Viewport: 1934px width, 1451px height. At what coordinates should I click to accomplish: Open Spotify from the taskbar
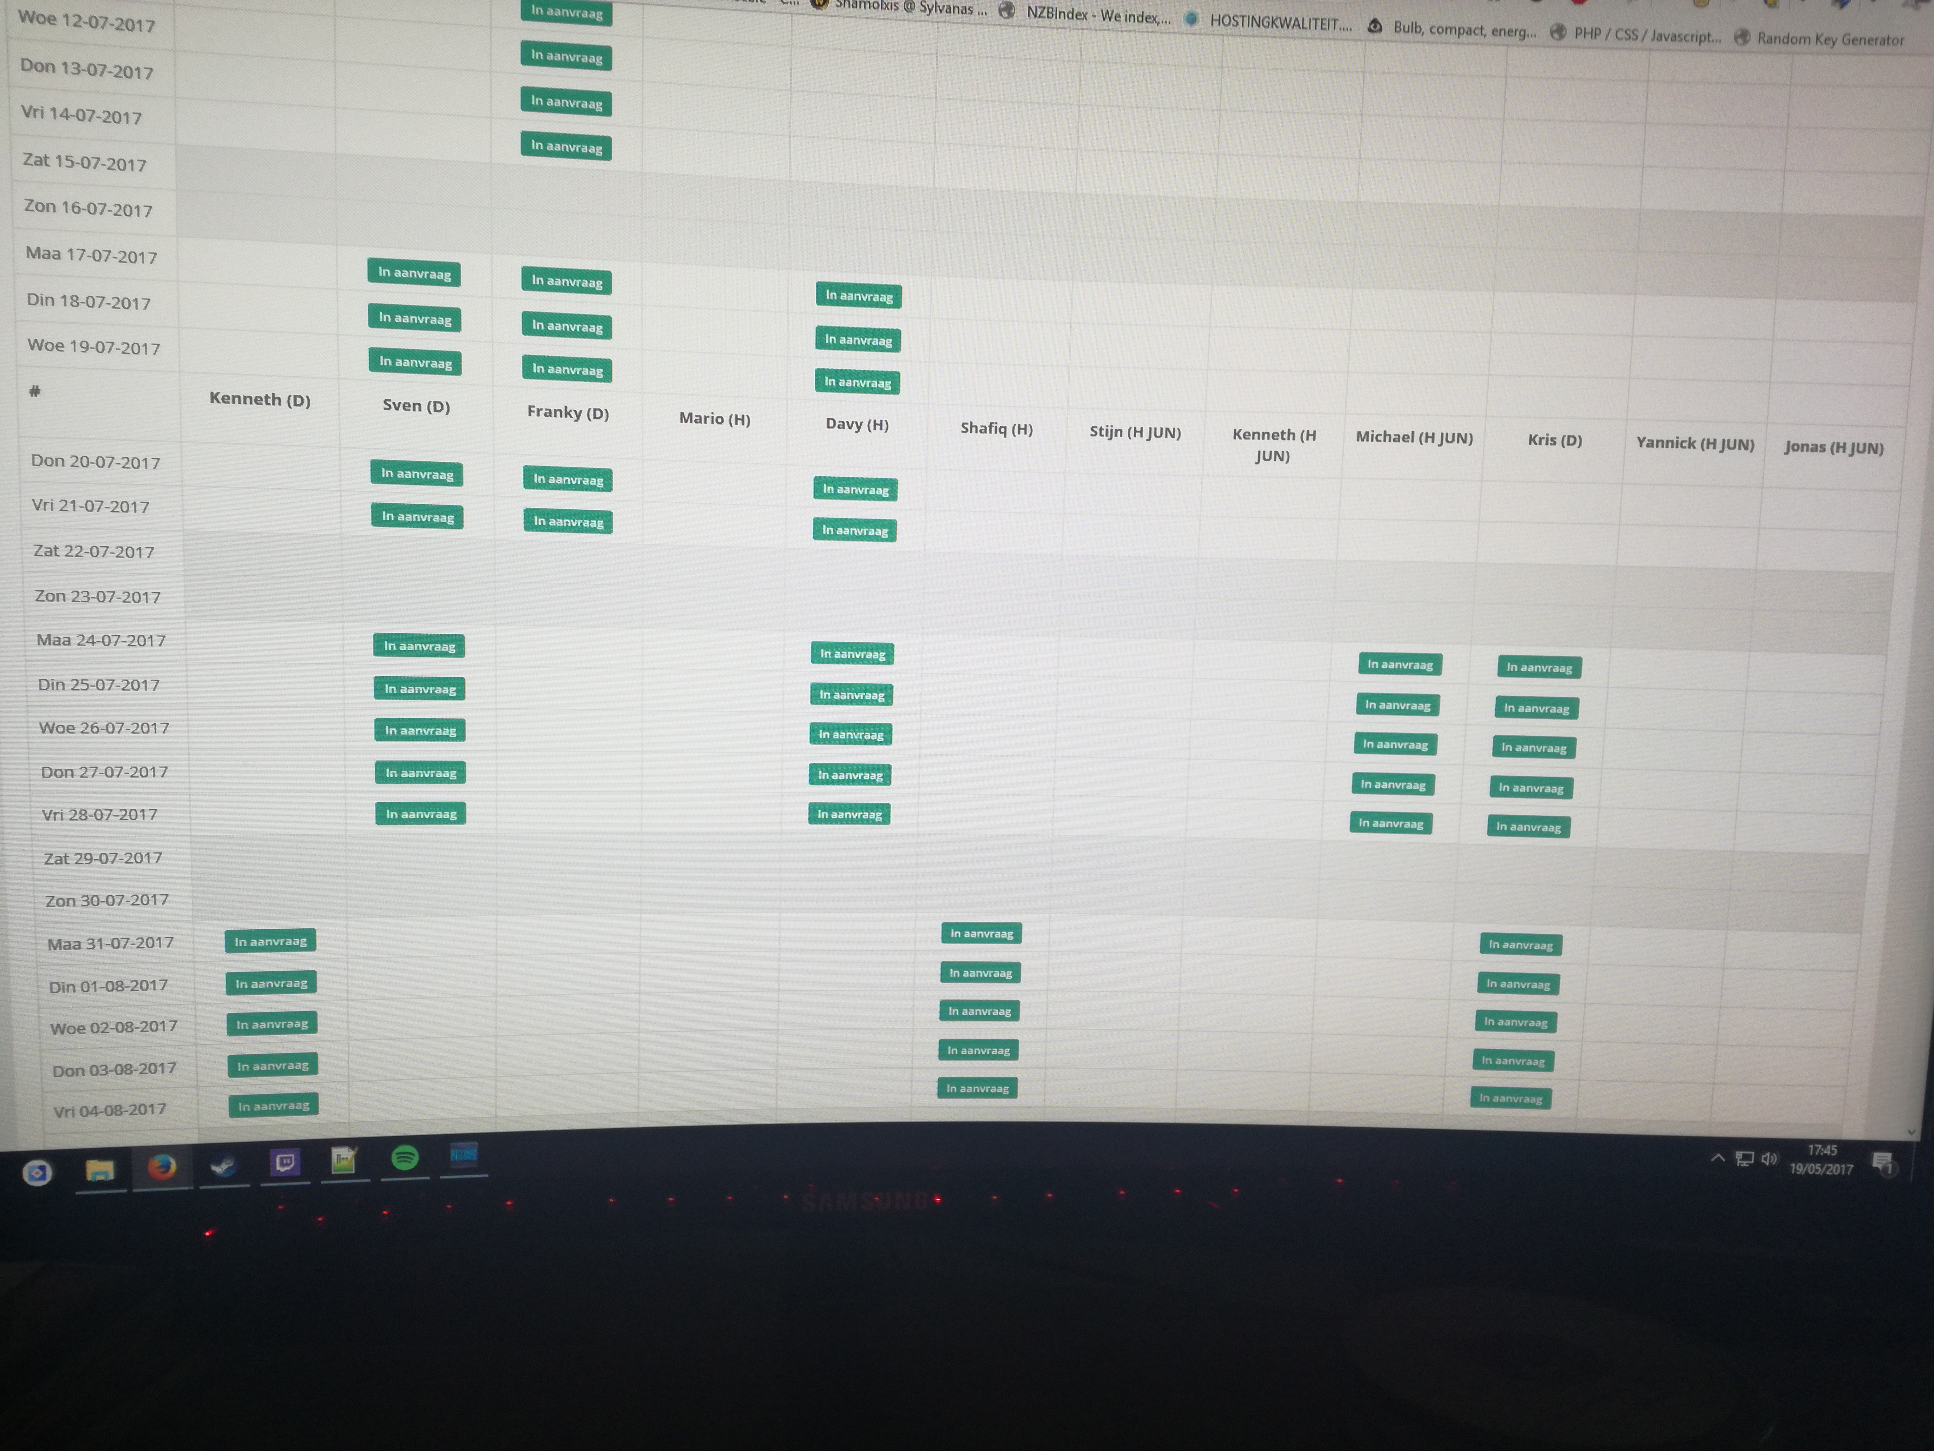405,1158
